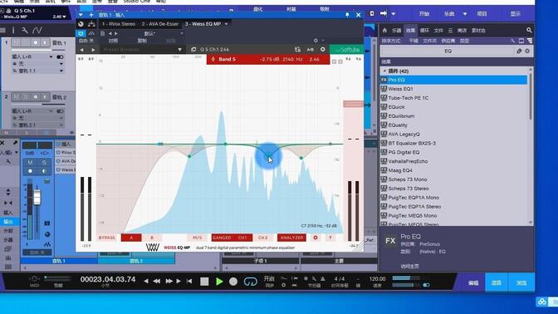Open the Weiss EQ settings gear
558x314 pixels.
tap(323, 50)
